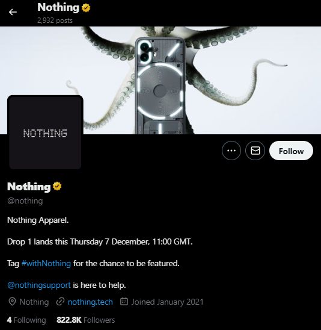
Task: Click the Joined January 2021 text
Action: click(x=167, y=302)
